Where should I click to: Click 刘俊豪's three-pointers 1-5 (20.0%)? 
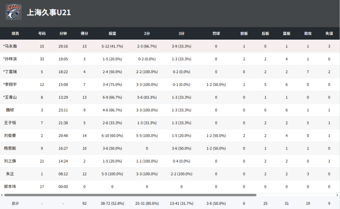pyautogui.click(x=181, y=136)
